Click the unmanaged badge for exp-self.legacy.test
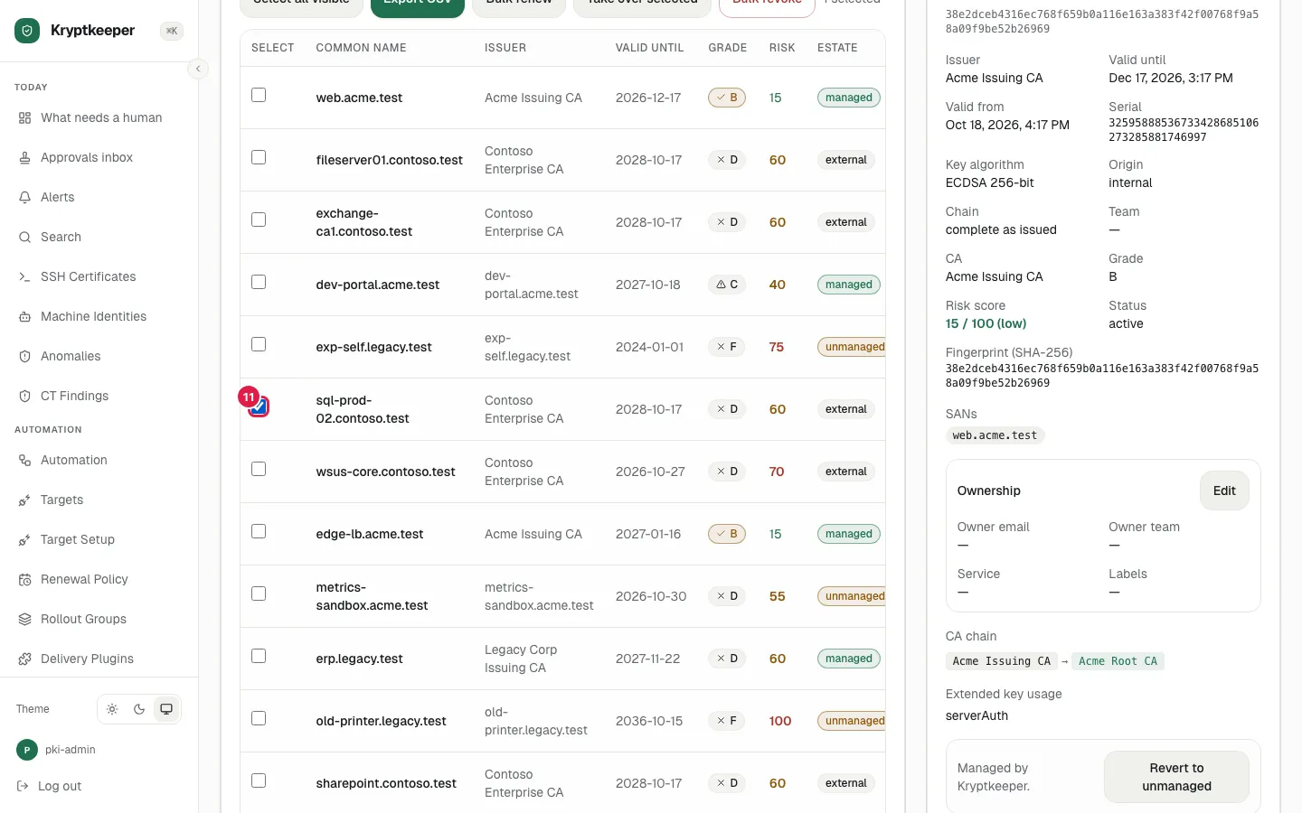This screenshot has width=1302, height=813. pyautogui.click(x=854, y=347)
